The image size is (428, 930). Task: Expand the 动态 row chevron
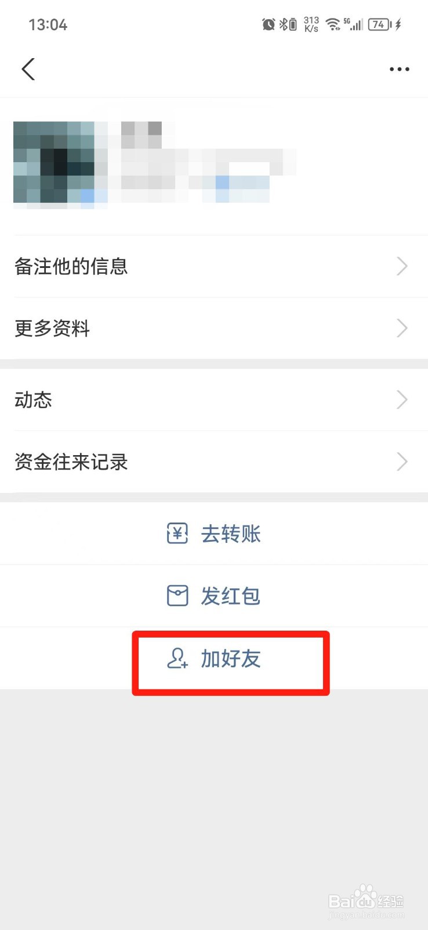(x=402, y=400)
